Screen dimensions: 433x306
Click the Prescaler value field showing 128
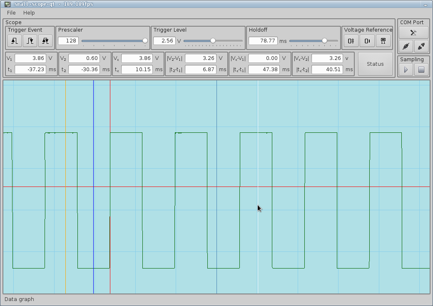pyautogui.click(x=67, y=41)
